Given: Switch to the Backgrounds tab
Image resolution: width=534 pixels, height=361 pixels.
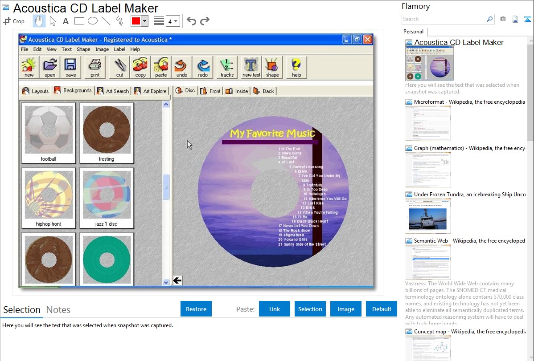Looking at the screenshot, I should [x=73, y=90].
